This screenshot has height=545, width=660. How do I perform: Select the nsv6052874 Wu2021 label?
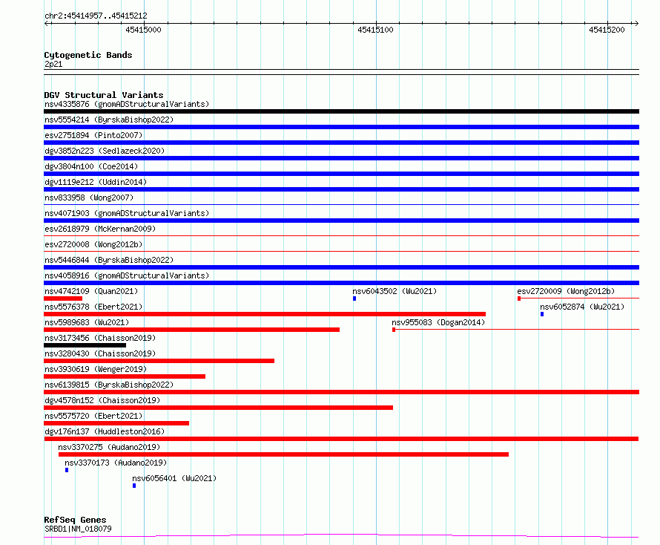[583, 307]
